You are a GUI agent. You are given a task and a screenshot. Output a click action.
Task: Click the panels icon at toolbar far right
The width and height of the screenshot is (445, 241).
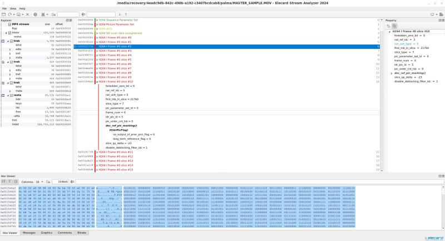click(441, 14)
